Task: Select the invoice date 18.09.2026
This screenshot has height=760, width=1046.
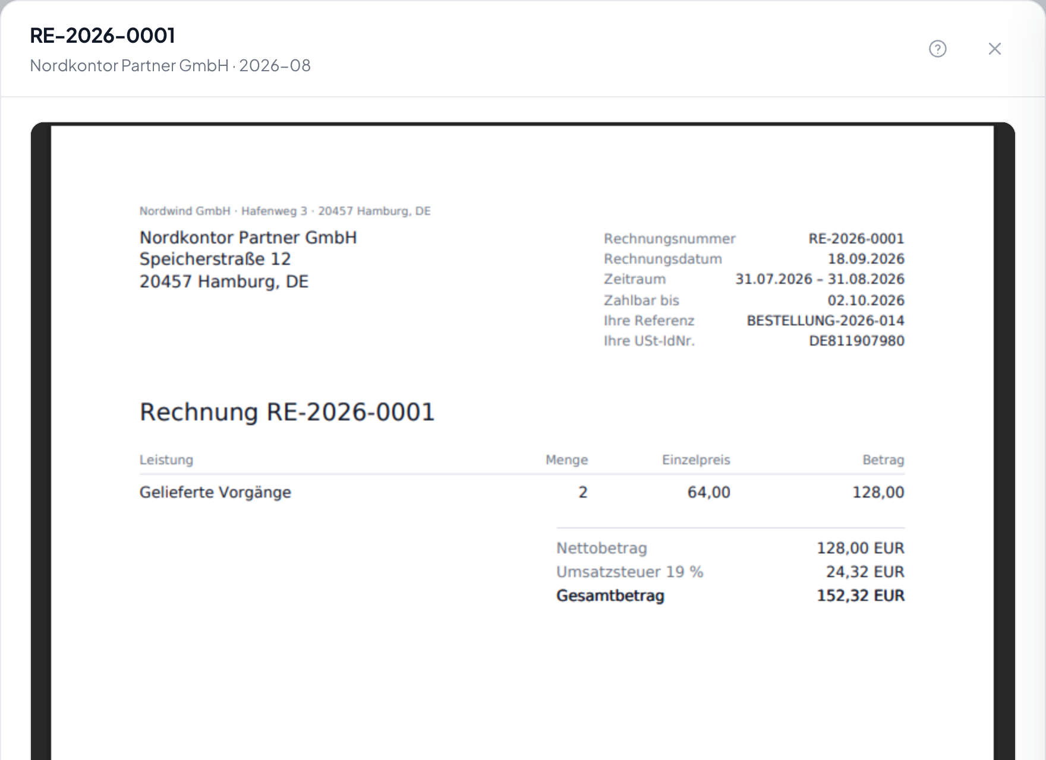Action: click(866, 259)
